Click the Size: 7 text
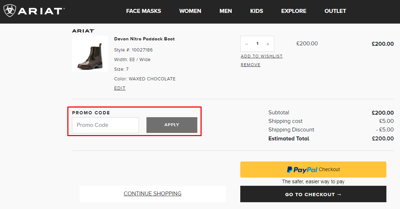This screenshot has width=400, height=209. [x=121, y=69]
